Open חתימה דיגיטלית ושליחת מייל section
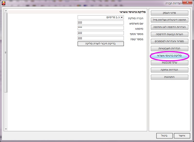The image size is (194, 142). (169, 20)
